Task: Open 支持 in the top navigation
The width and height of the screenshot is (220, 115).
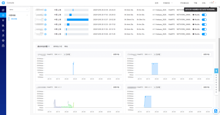Action: [x=156, y=3]
